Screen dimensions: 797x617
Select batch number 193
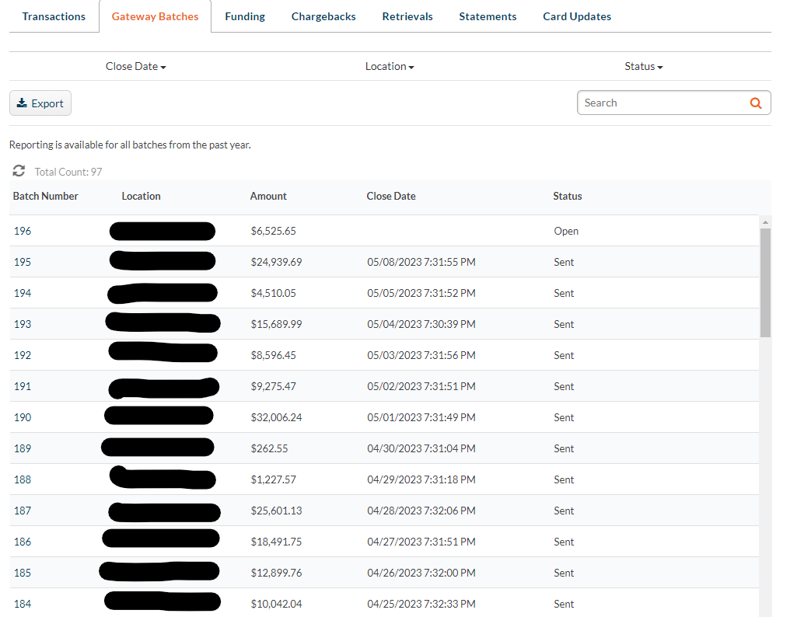[x=23, y=324]
